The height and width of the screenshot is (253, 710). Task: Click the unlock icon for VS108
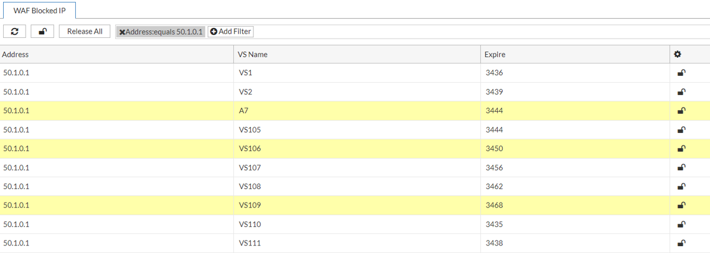pyautogui.click(x=681, y=186)
